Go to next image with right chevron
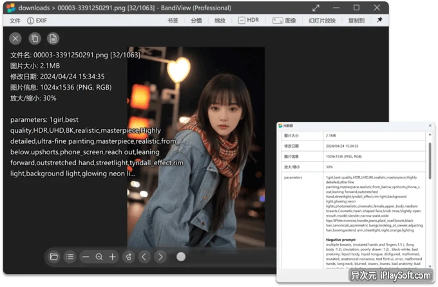 point(160,257)
